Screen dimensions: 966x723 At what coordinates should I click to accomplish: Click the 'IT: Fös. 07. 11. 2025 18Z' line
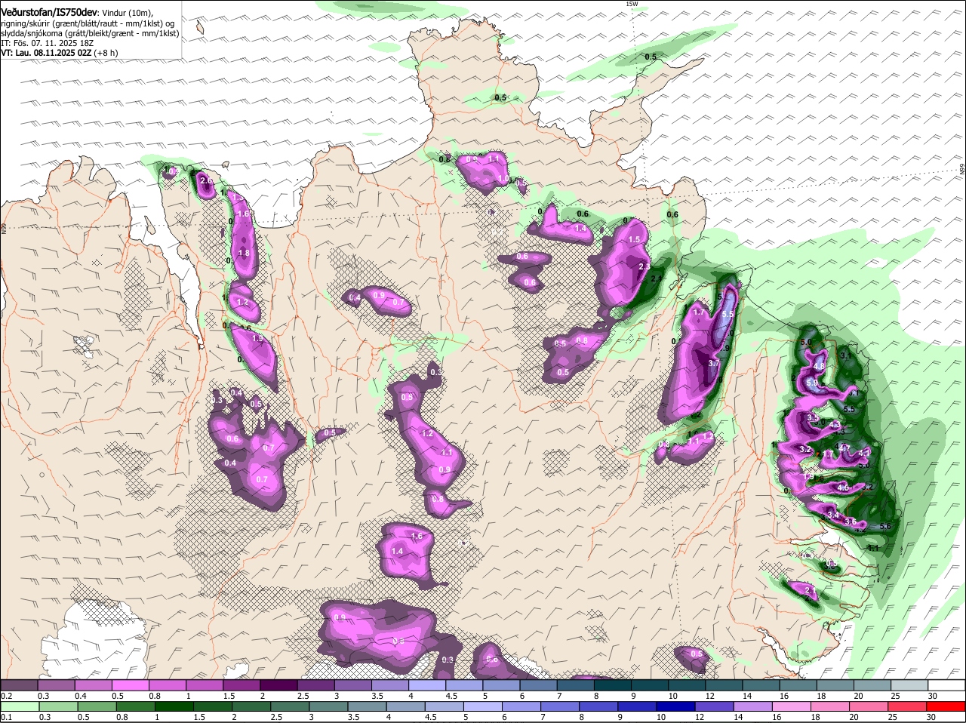tap(47, 43)
